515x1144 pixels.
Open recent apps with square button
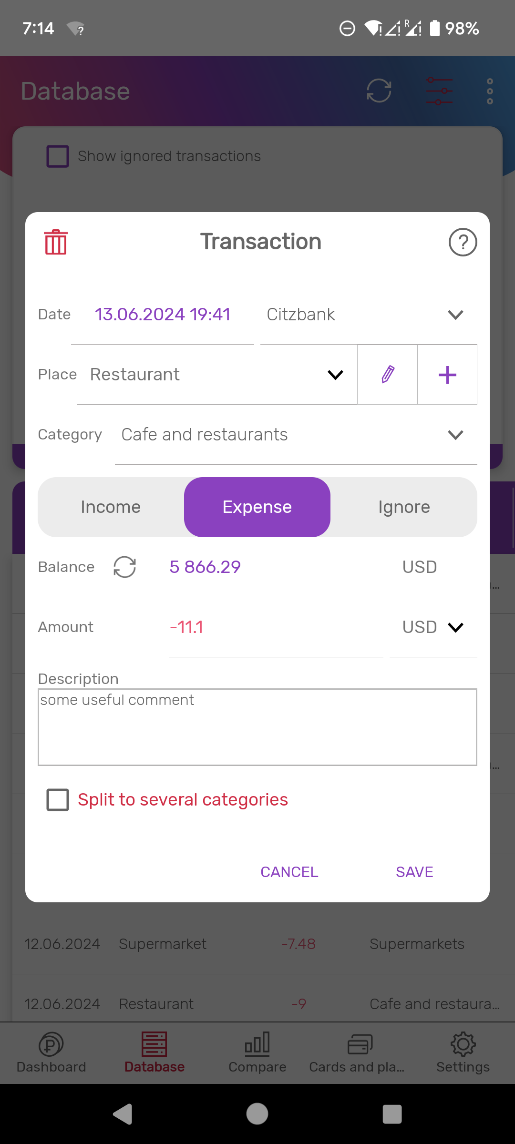392,1114
